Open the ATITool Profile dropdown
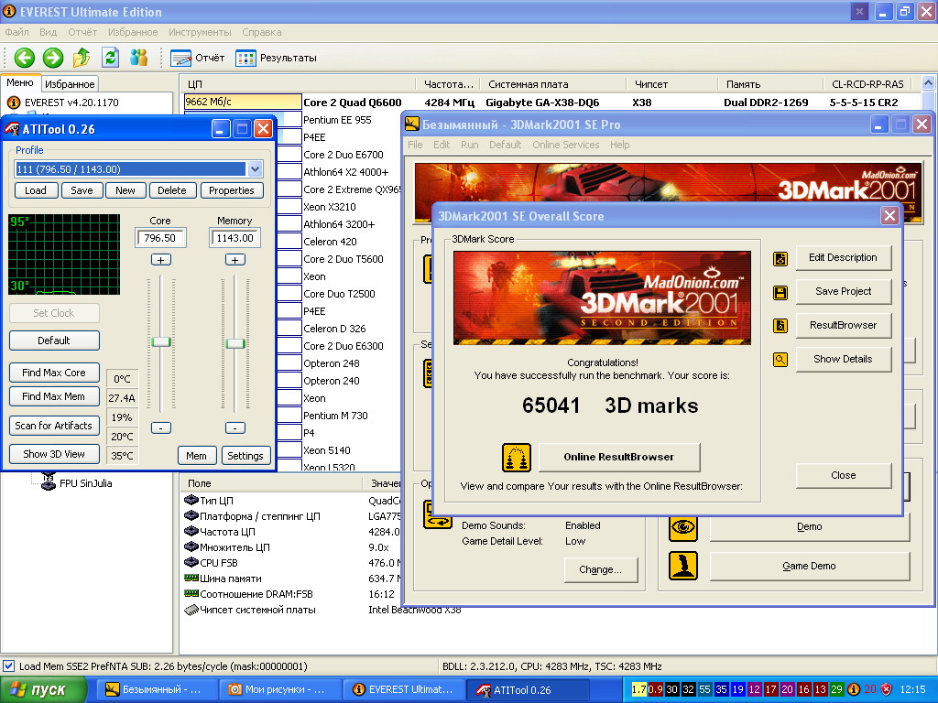Image resolution: width=938 pixels, height=703 pixels. tap(255, 169)
